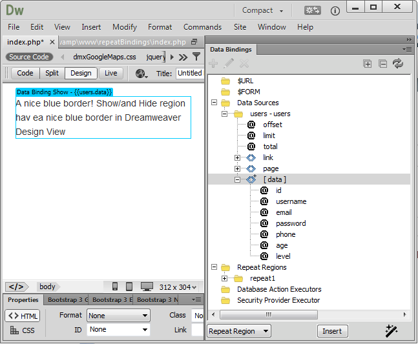The image size is (418, 344).
Task: Click the body tag in tag selector
Action: click(47, 287)
